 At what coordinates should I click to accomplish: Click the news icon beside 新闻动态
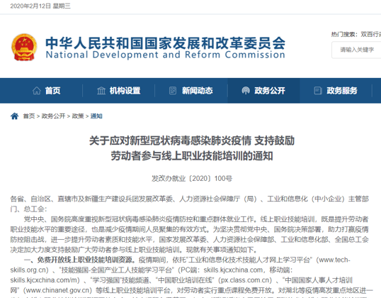(173, 91)
